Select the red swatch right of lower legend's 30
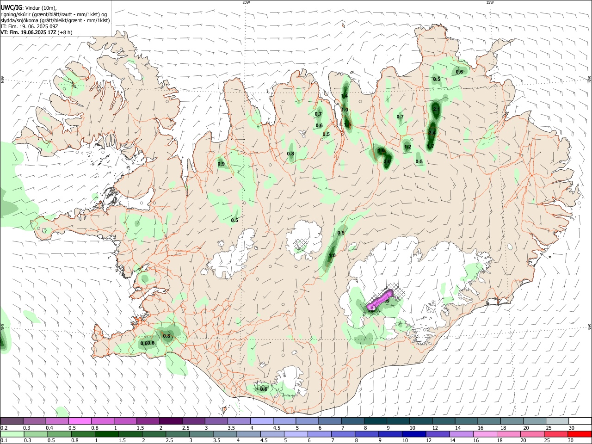 579,434
